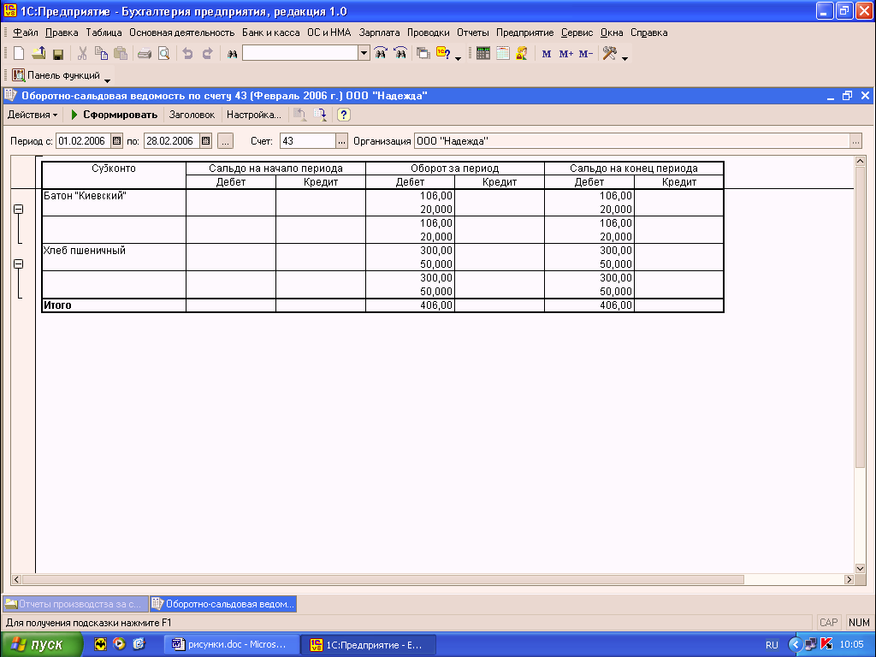The width and height of the screenshot is (876, 657).
Task: Collapse the Хлеб пшеничный group
Action: pyautogui.click(x=18, y=264)
